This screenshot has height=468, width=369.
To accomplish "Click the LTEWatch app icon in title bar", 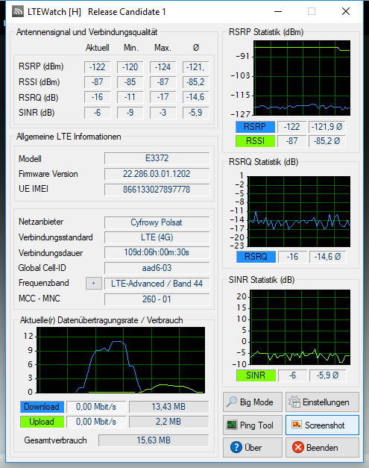I will click(x=18, y=12).
